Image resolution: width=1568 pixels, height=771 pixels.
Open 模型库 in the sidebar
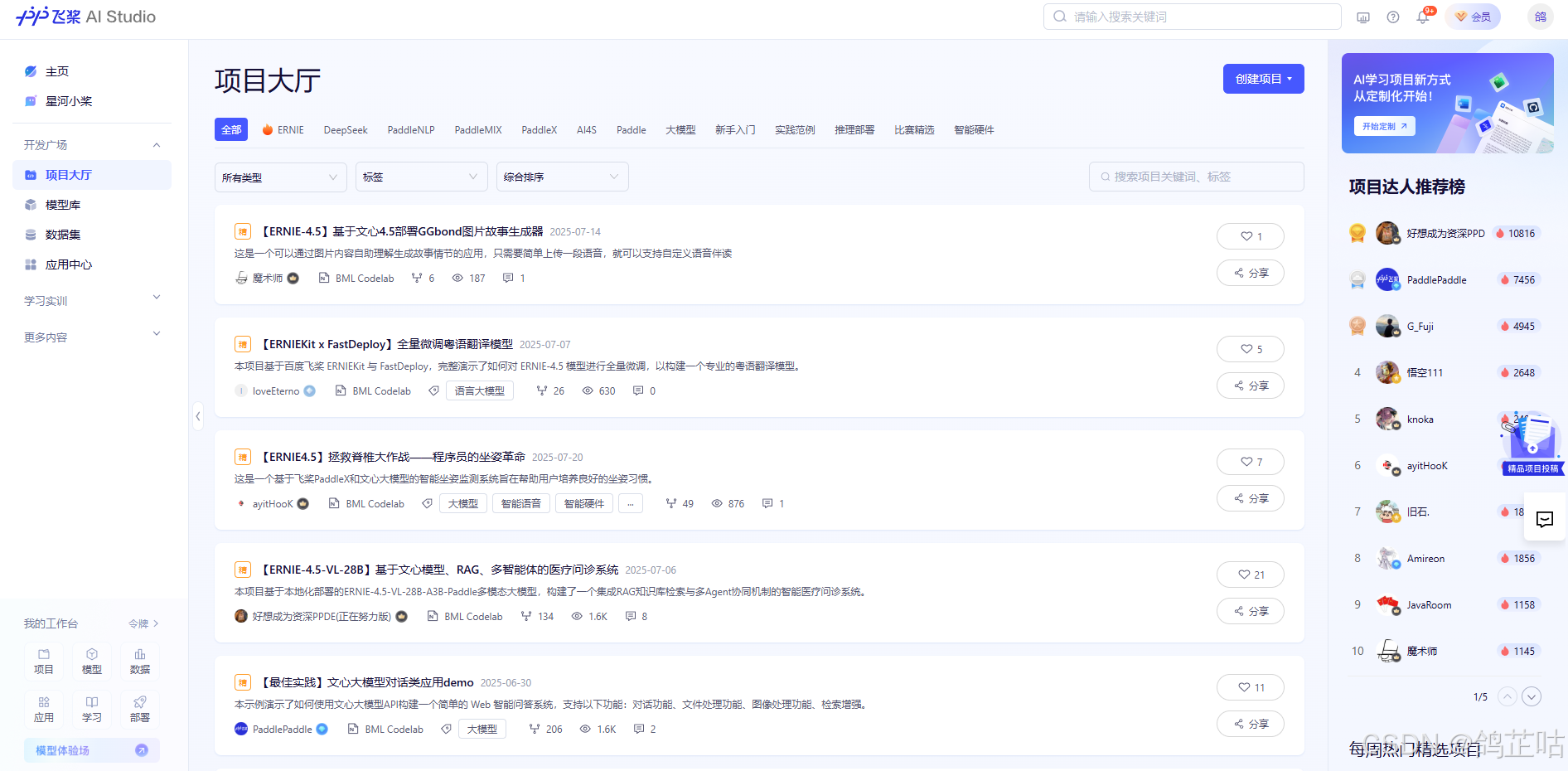coord(92,205)
